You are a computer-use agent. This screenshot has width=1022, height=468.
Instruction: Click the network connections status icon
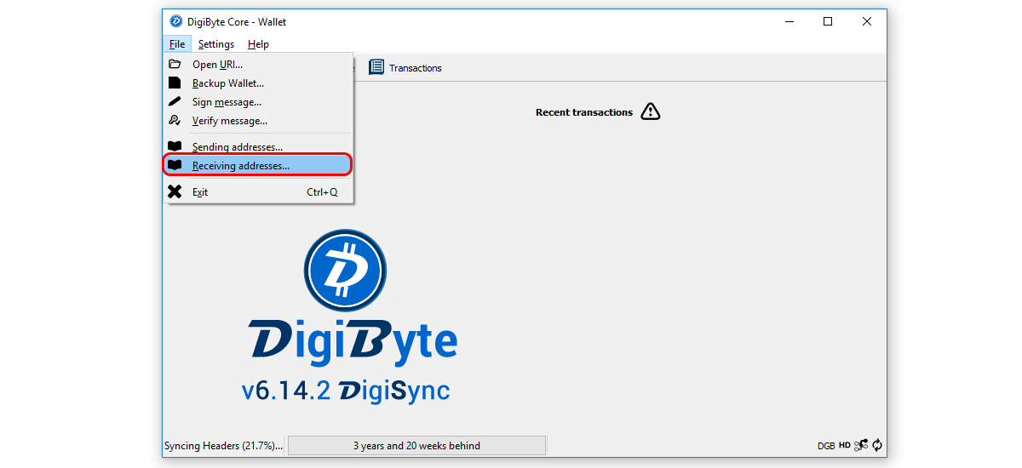tap(861, 445)
